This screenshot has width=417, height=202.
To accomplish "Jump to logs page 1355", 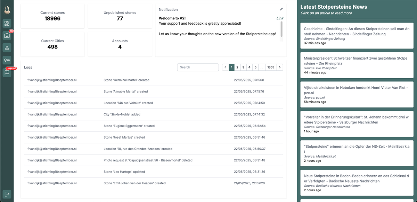I will coord(271,67).
